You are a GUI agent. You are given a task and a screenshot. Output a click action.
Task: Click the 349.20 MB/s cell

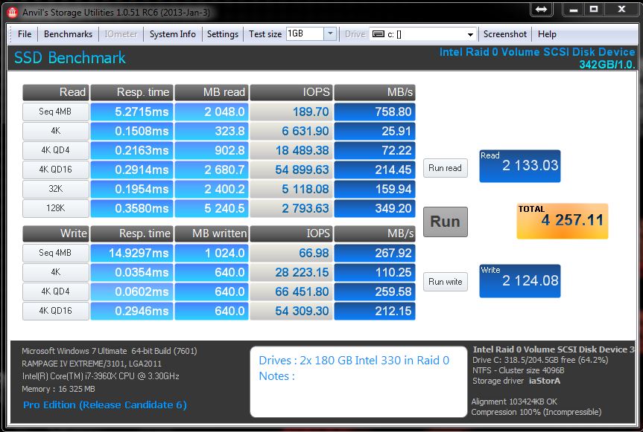pos(375,207)
